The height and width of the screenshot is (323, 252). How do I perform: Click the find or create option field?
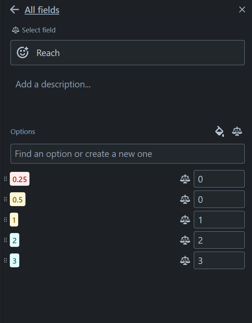[x=127, y=154]
